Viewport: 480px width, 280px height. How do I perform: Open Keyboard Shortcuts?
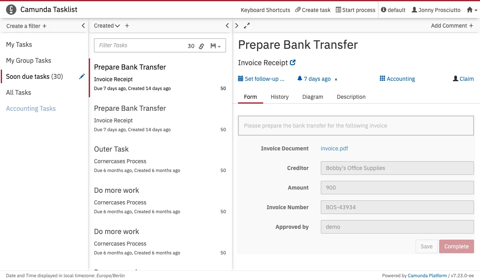click(x=266, y=10)
